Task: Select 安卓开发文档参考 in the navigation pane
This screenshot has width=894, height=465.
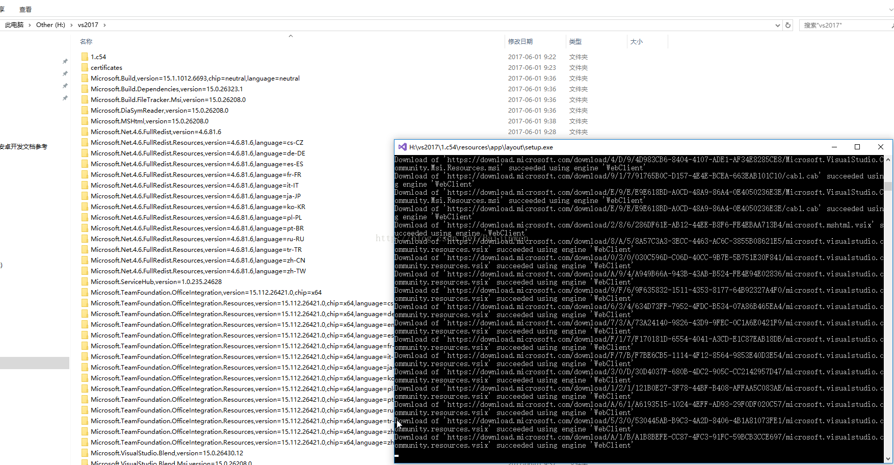Action: [23, 146]
